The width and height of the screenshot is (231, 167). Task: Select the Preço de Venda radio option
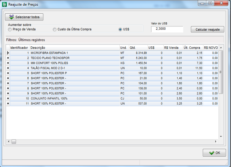tap(10, 29)
